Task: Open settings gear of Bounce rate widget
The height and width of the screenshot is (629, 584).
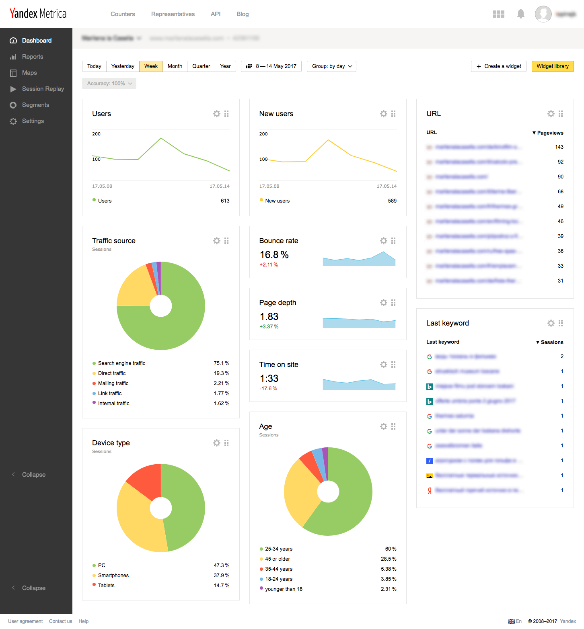Action: [x=384, y=241]
